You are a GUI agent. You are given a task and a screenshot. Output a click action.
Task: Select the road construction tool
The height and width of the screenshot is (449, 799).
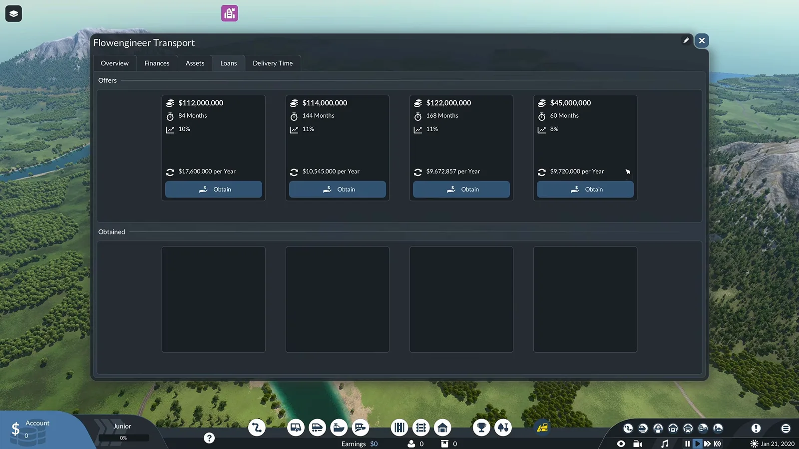[399, 428]
